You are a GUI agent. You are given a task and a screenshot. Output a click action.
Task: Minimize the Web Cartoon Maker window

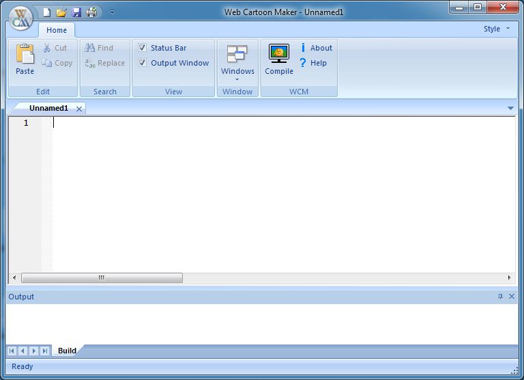[459, 7]
